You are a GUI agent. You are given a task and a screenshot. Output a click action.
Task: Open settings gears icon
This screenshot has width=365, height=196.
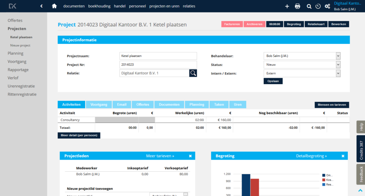coord(327,6)
